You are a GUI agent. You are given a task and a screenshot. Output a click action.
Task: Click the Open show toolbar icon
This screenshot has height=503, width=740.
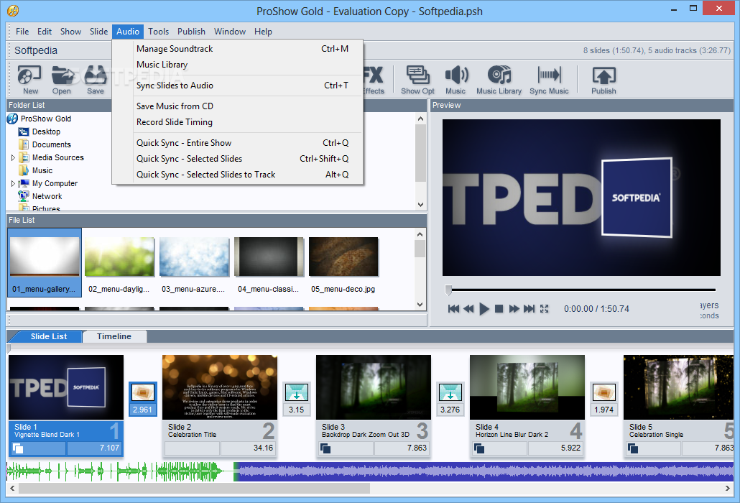click(x=62, y=79)
